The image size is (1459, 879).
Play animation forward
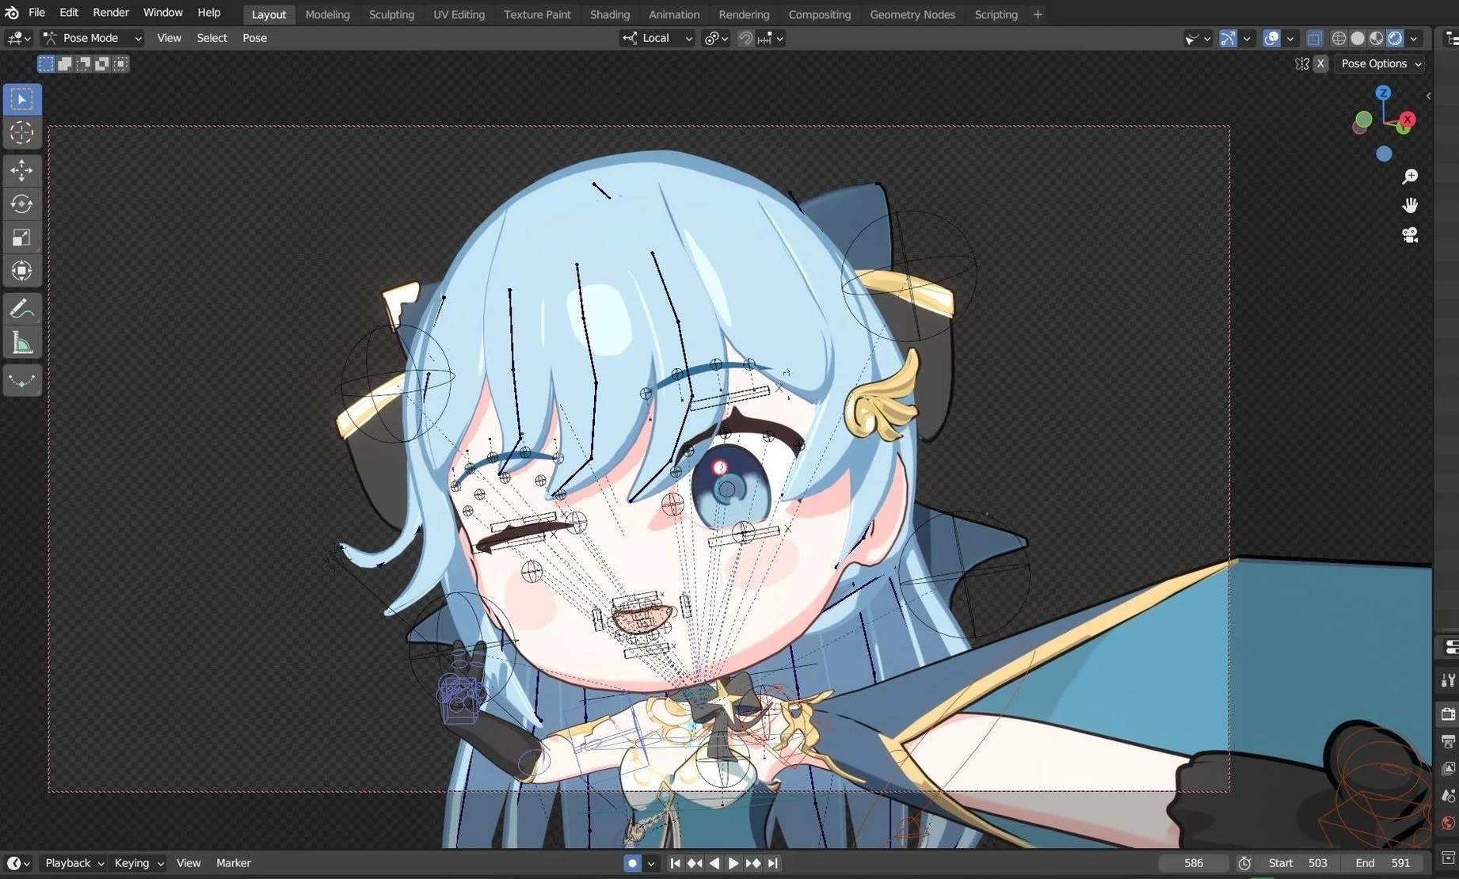[733, 863]
